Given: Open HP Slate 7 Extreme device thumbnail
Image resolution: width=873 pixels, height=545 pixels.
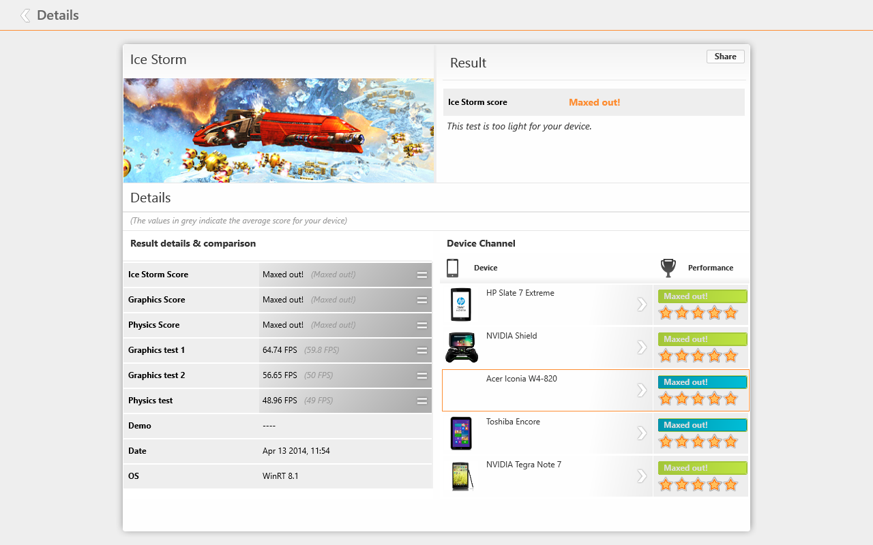Looking at the screenshot, I should (461, 305).
